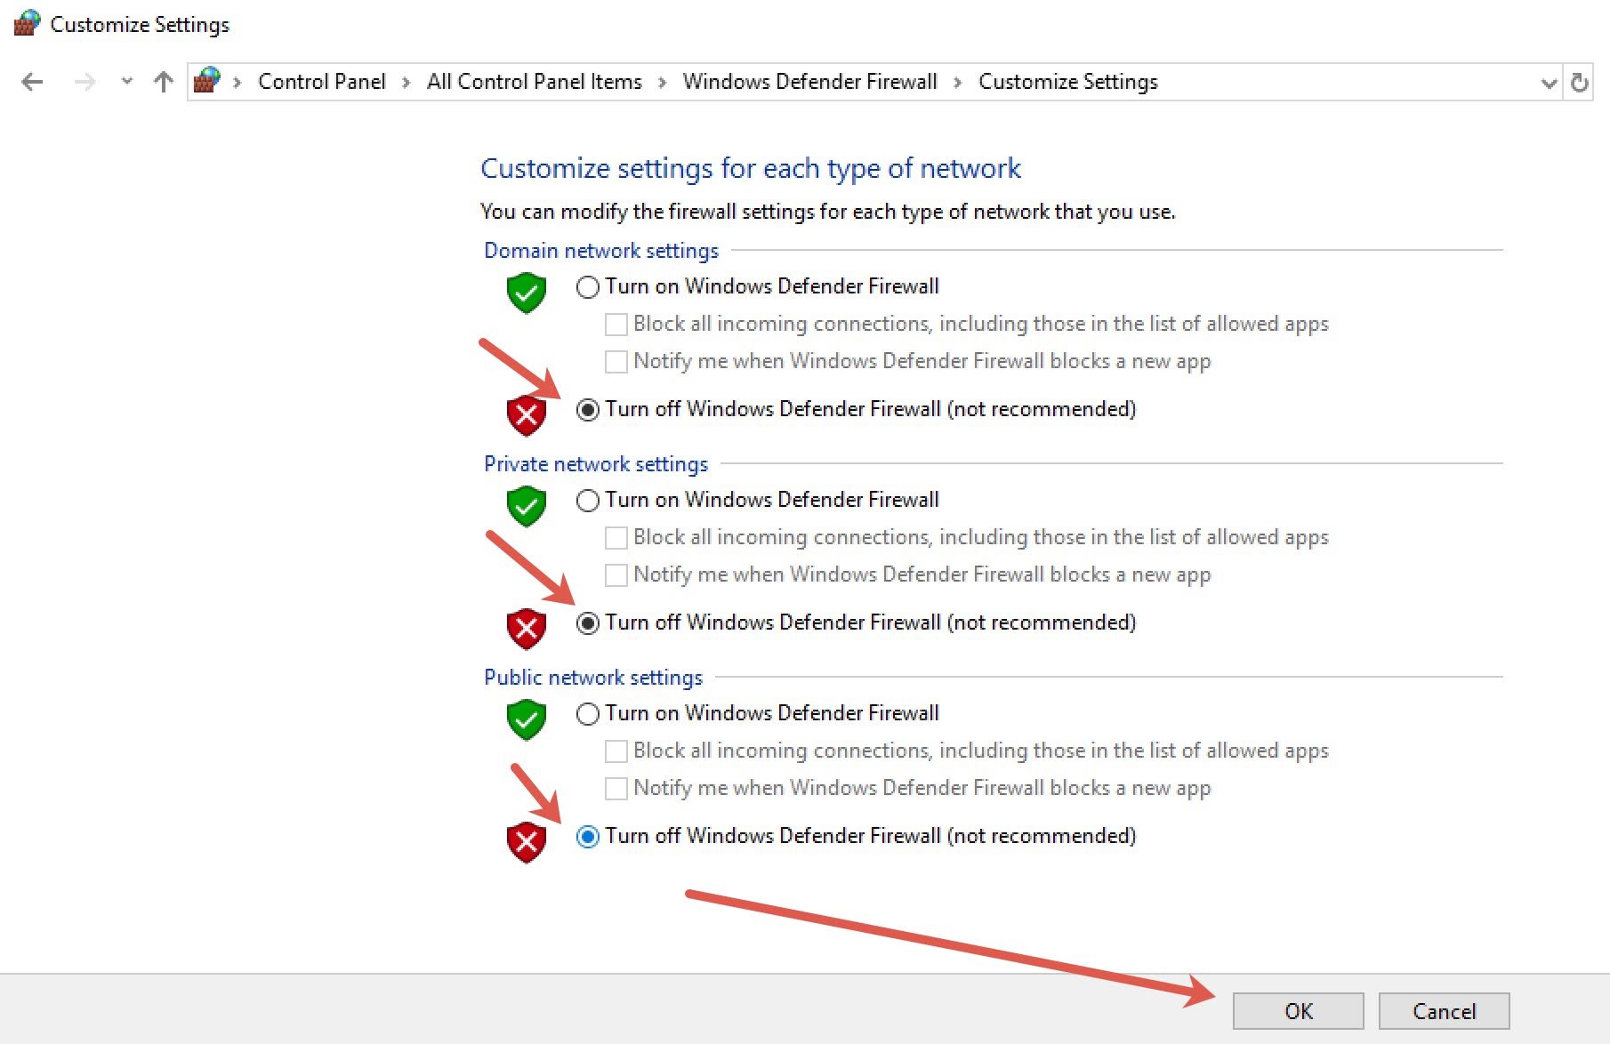
Task: Navigate to Control Panel breadcrumb
Action: tap(321, 82)
